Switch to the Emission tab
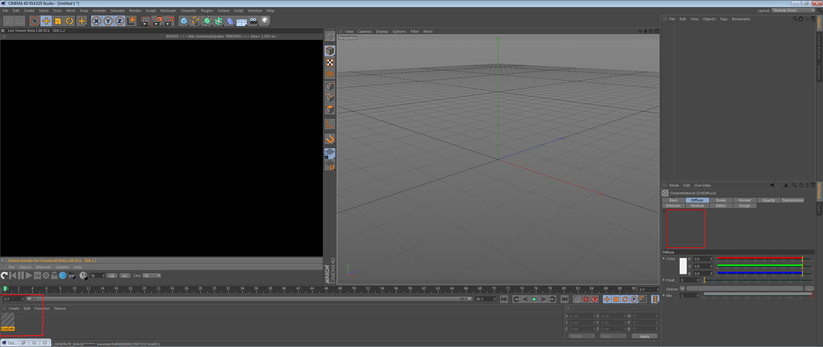Viewport: 823px width, 347px height. [673, 206]
